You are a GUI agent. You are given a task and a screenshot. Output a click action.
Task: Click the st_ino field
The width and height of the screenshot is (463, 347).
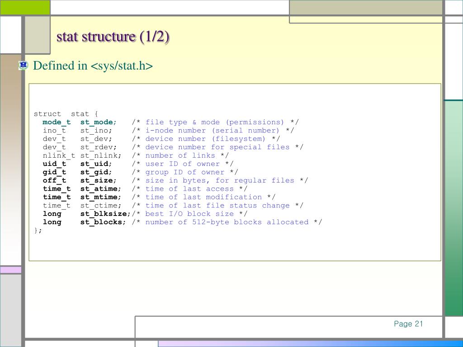click(96, 131)
